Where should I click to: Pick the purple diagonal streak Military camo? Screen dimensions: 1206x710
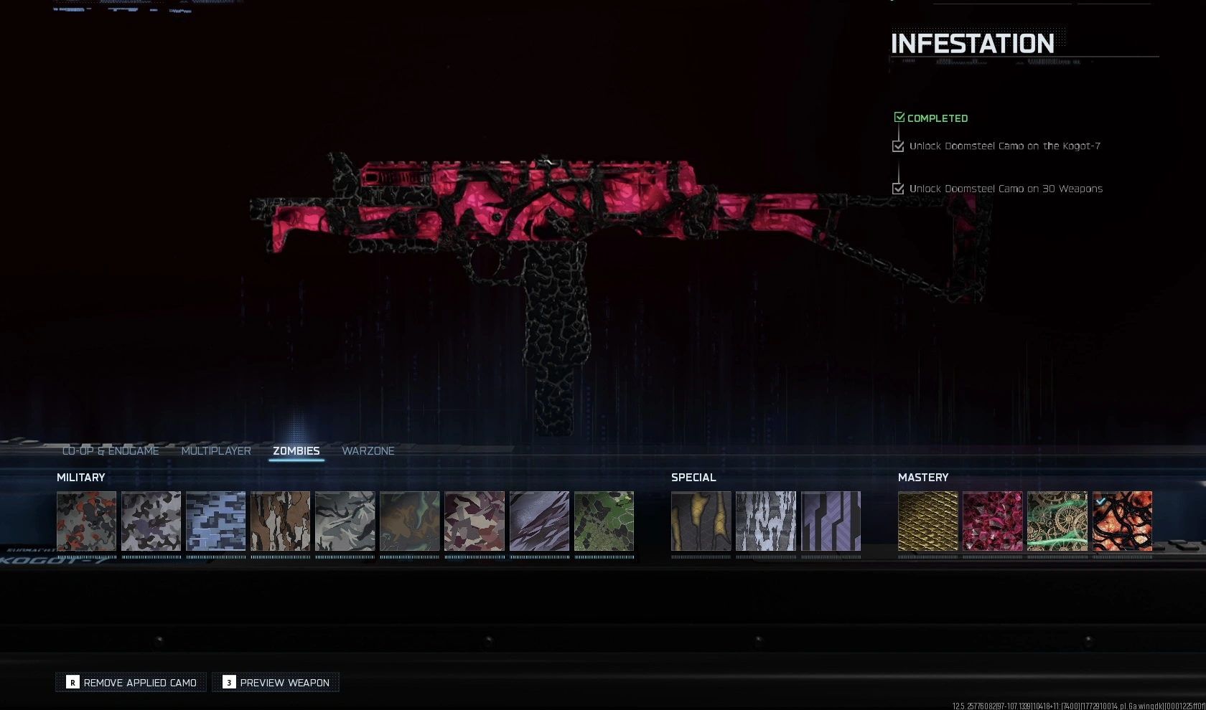[x=539, y=521]
